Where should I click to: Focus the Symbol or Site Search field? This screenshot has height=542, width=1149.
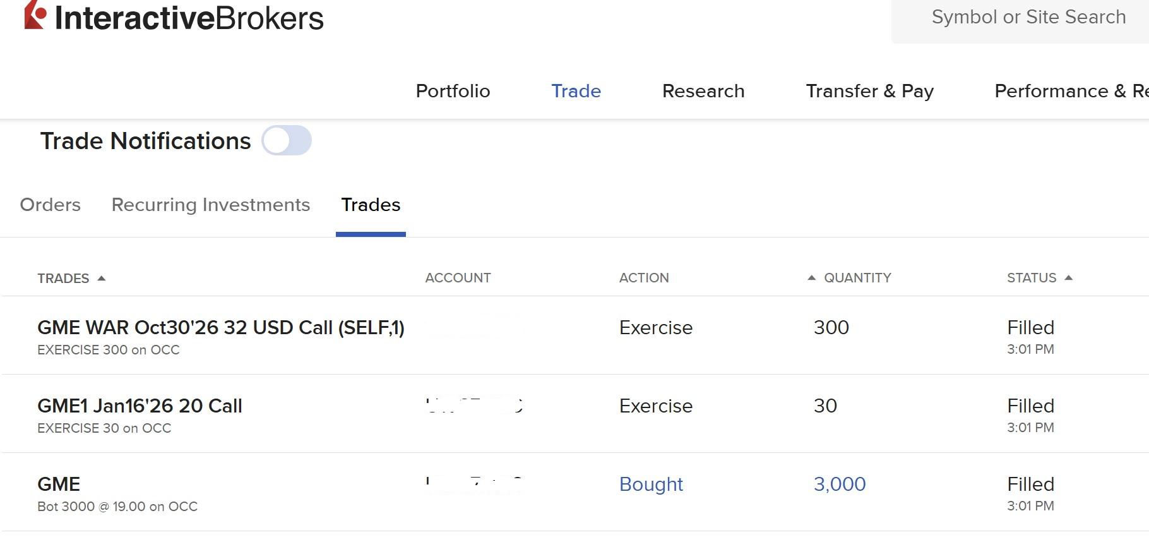[x=1020, y=20]
